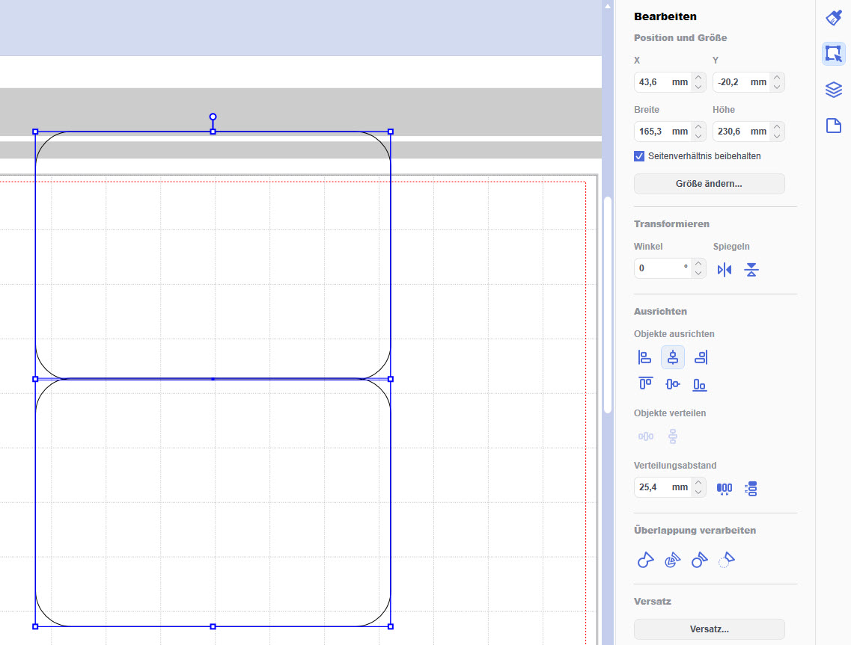The image size is (851, 645).
Task: Align objects to the left edge
Action: tap(644, 358)
